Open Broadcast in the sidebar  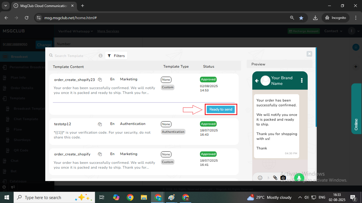pyautogui.click(x=23, y=57)
